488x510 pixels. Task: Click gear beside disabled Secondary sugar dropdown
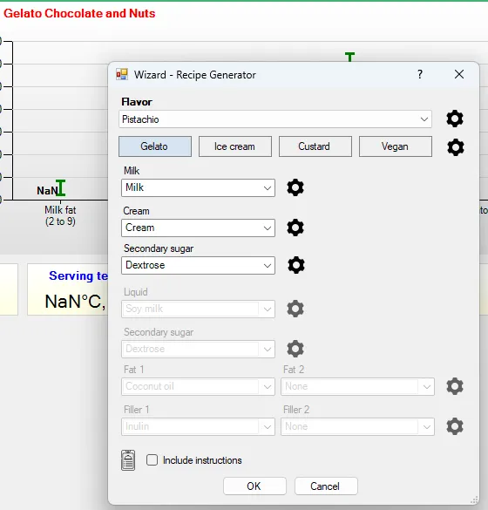pyautogui.click(x=295, y=349)
